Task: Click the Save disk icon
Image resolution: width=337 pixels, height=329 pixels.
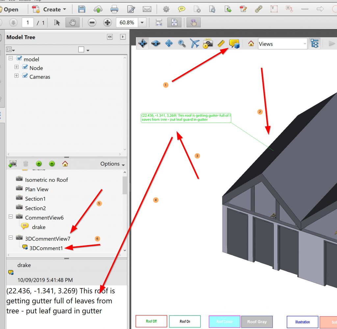Action: 82,9
